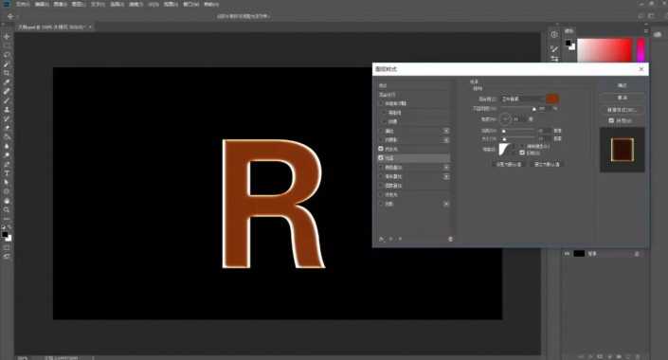Select the Lasso tool
This screenshot has width=668, height=360.
(7, 55)
